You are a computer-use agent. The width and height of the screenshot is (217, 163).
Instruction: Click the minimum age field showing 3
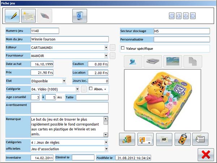35,97
